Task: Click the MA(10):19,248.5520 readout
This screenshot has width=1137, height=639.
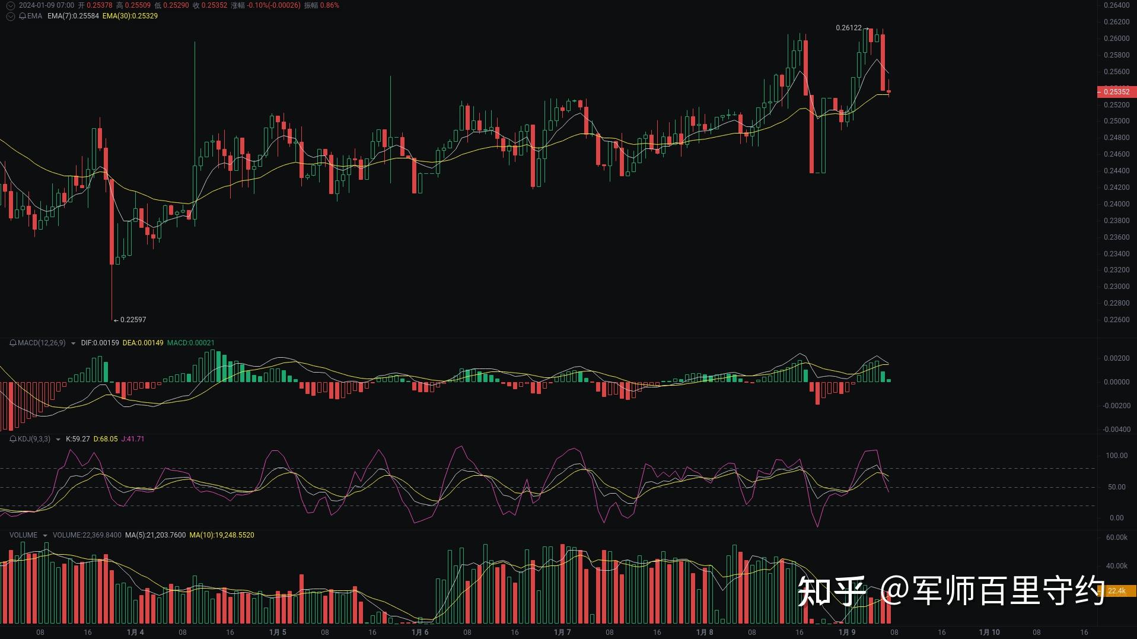Action: [222, 535]
